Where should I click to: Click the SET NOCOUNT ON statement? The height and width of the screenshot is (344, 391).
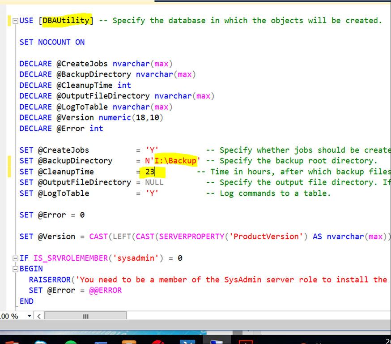(52, 42)
